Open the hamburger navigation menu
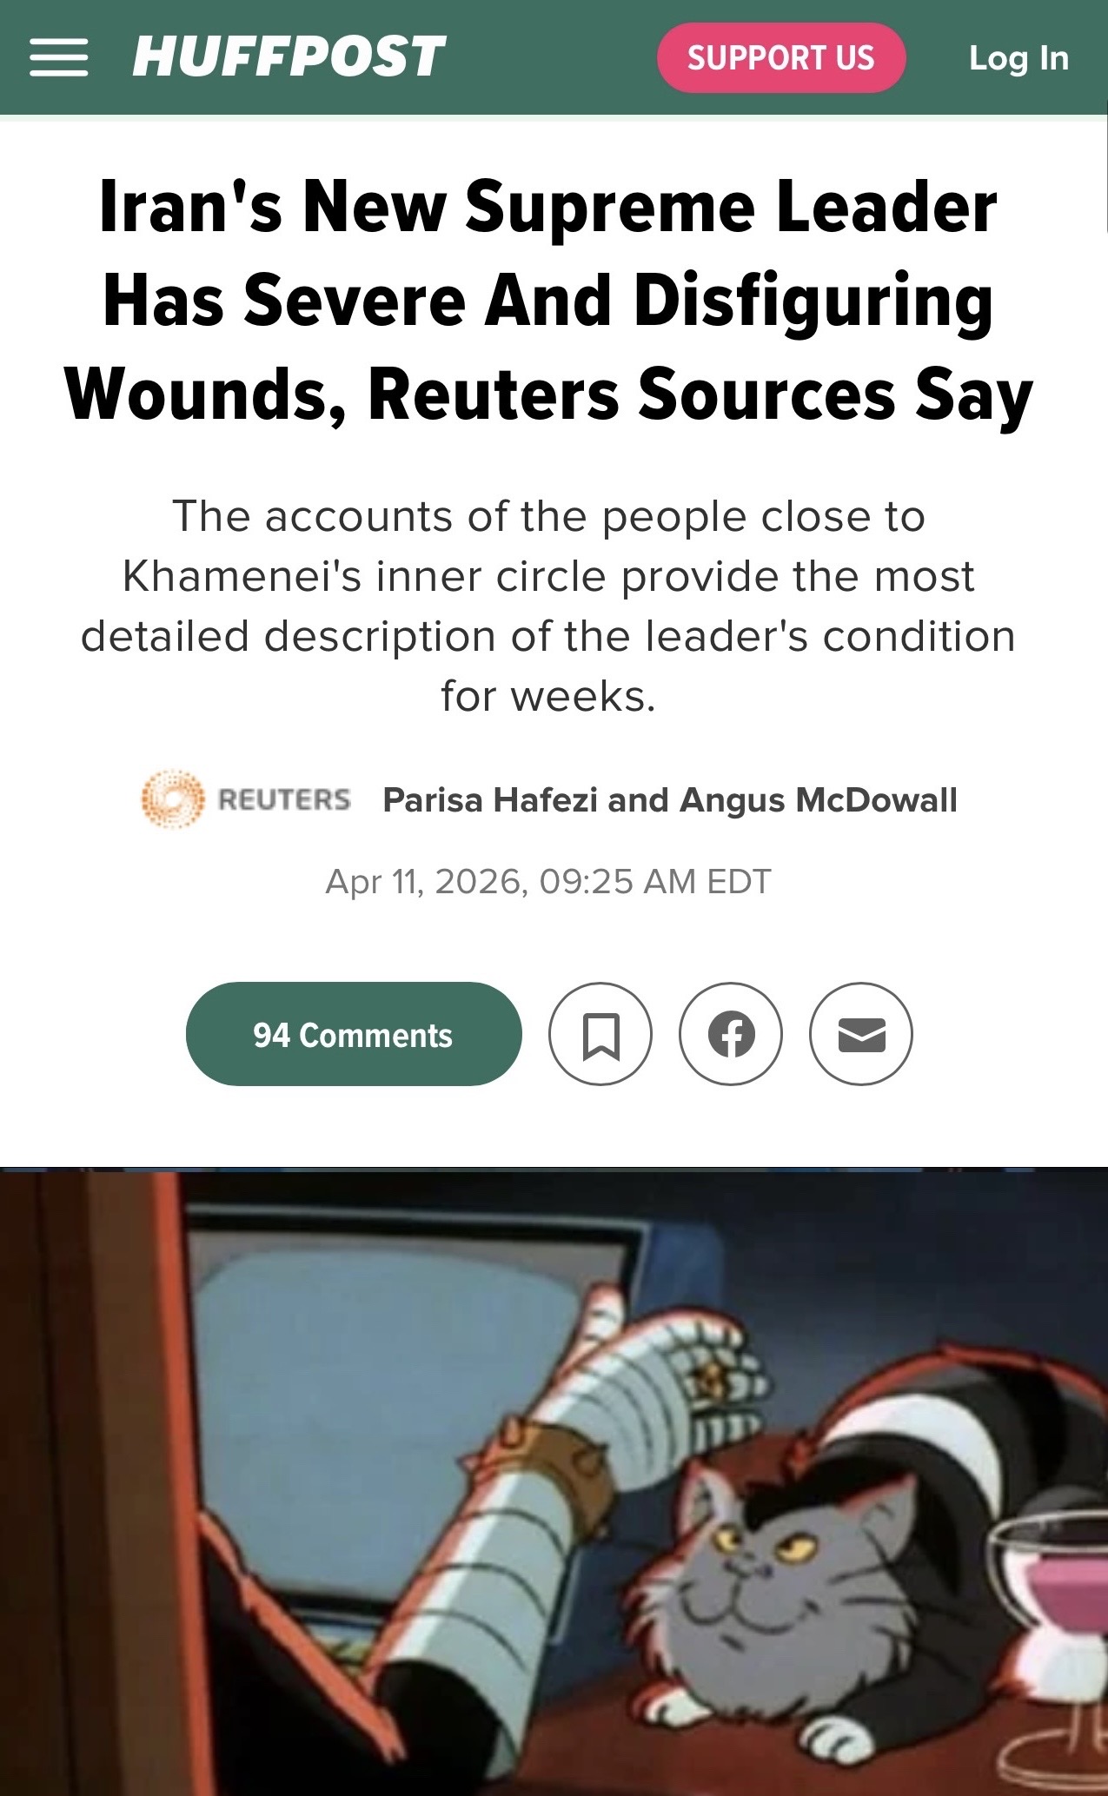 pyautogui.click(x=58, y=58)
